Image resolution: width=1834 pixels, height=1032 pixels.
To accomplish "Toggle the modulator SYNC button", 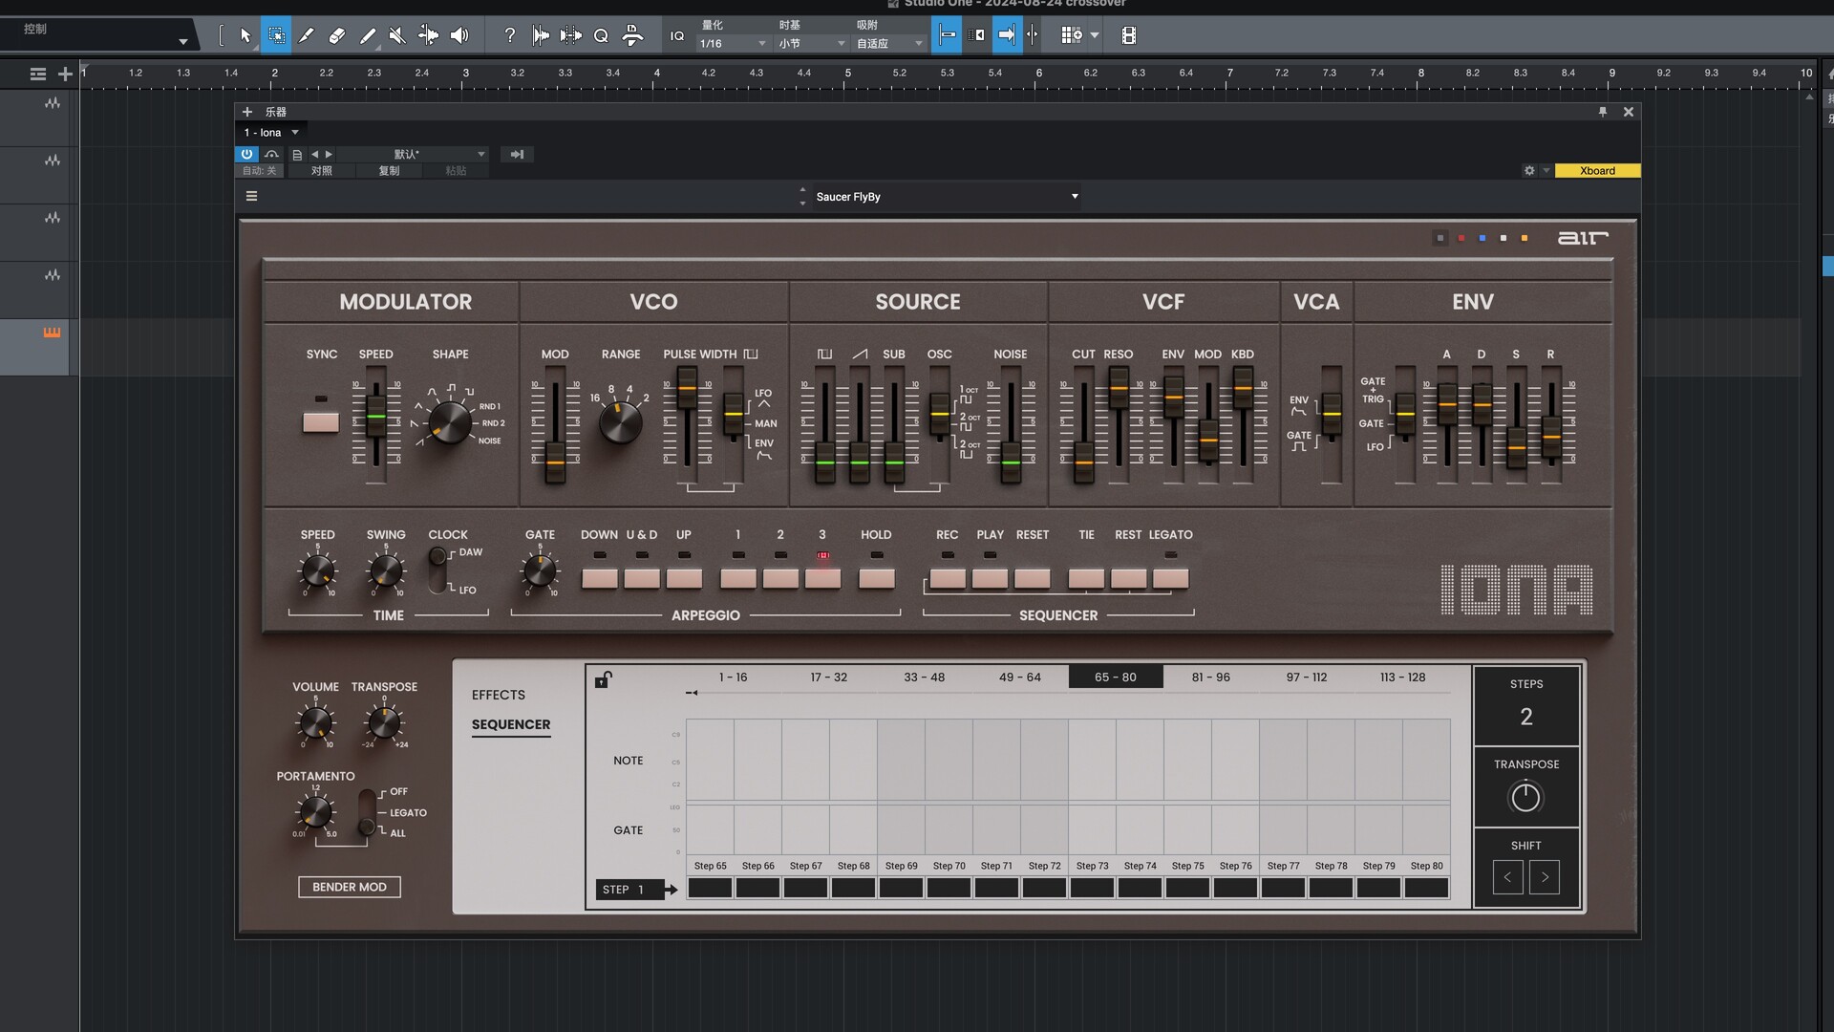I will point(321,422).
